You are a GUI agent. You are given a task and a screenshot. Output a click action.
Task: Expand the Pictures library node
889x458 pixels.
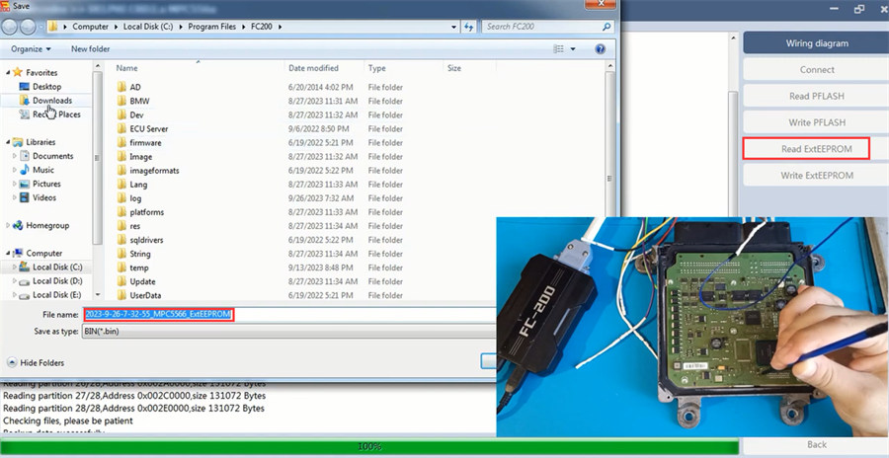coord(15,184)
